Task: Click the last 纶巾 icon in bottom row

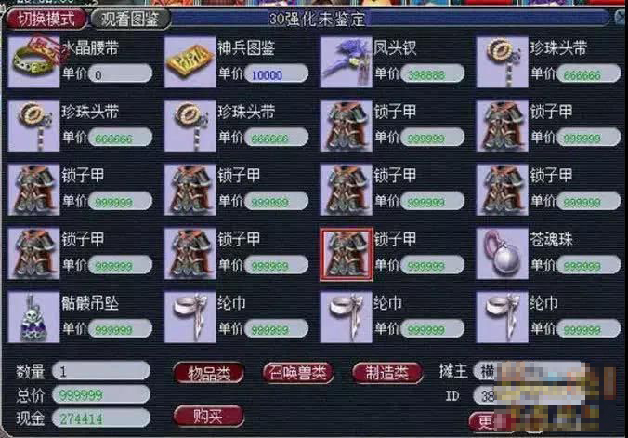Action: (503, 317)
